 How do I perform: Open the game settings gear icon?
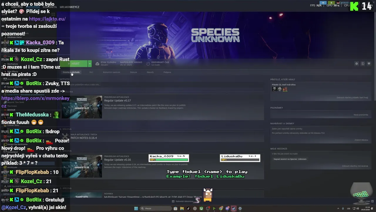pyautogui.click(x=357, y=64)
